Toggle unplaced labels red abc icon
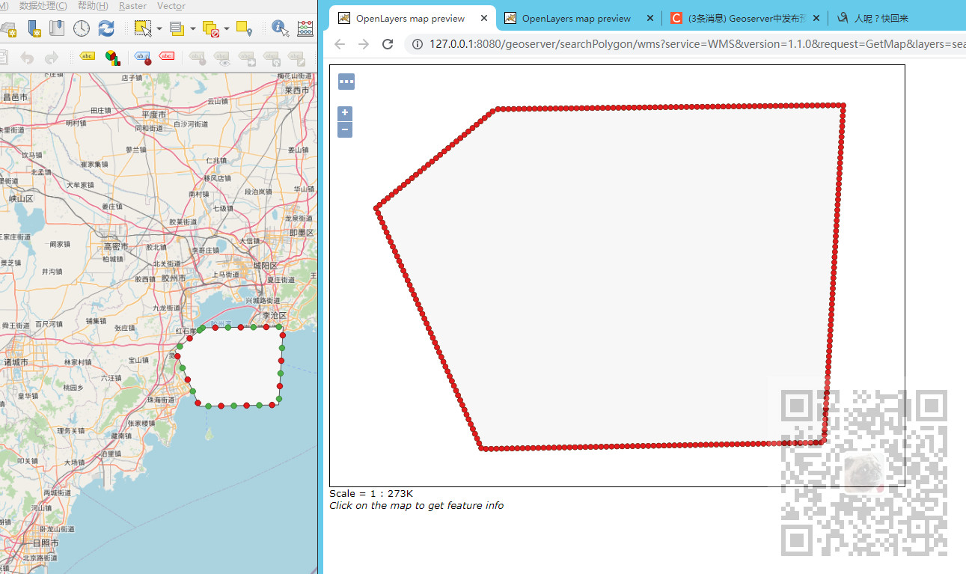This screenshot has width=966, height=574. click(167, 56)
